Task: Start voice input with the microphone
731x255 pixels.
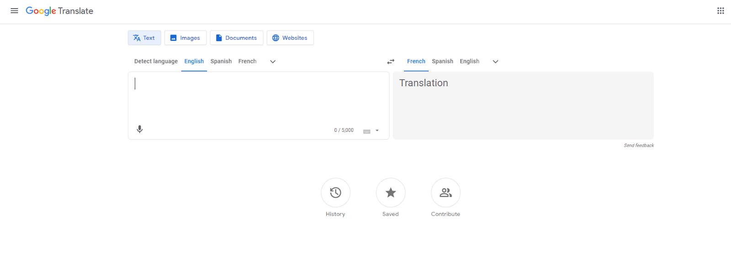Action: click(x=140, y=129)
